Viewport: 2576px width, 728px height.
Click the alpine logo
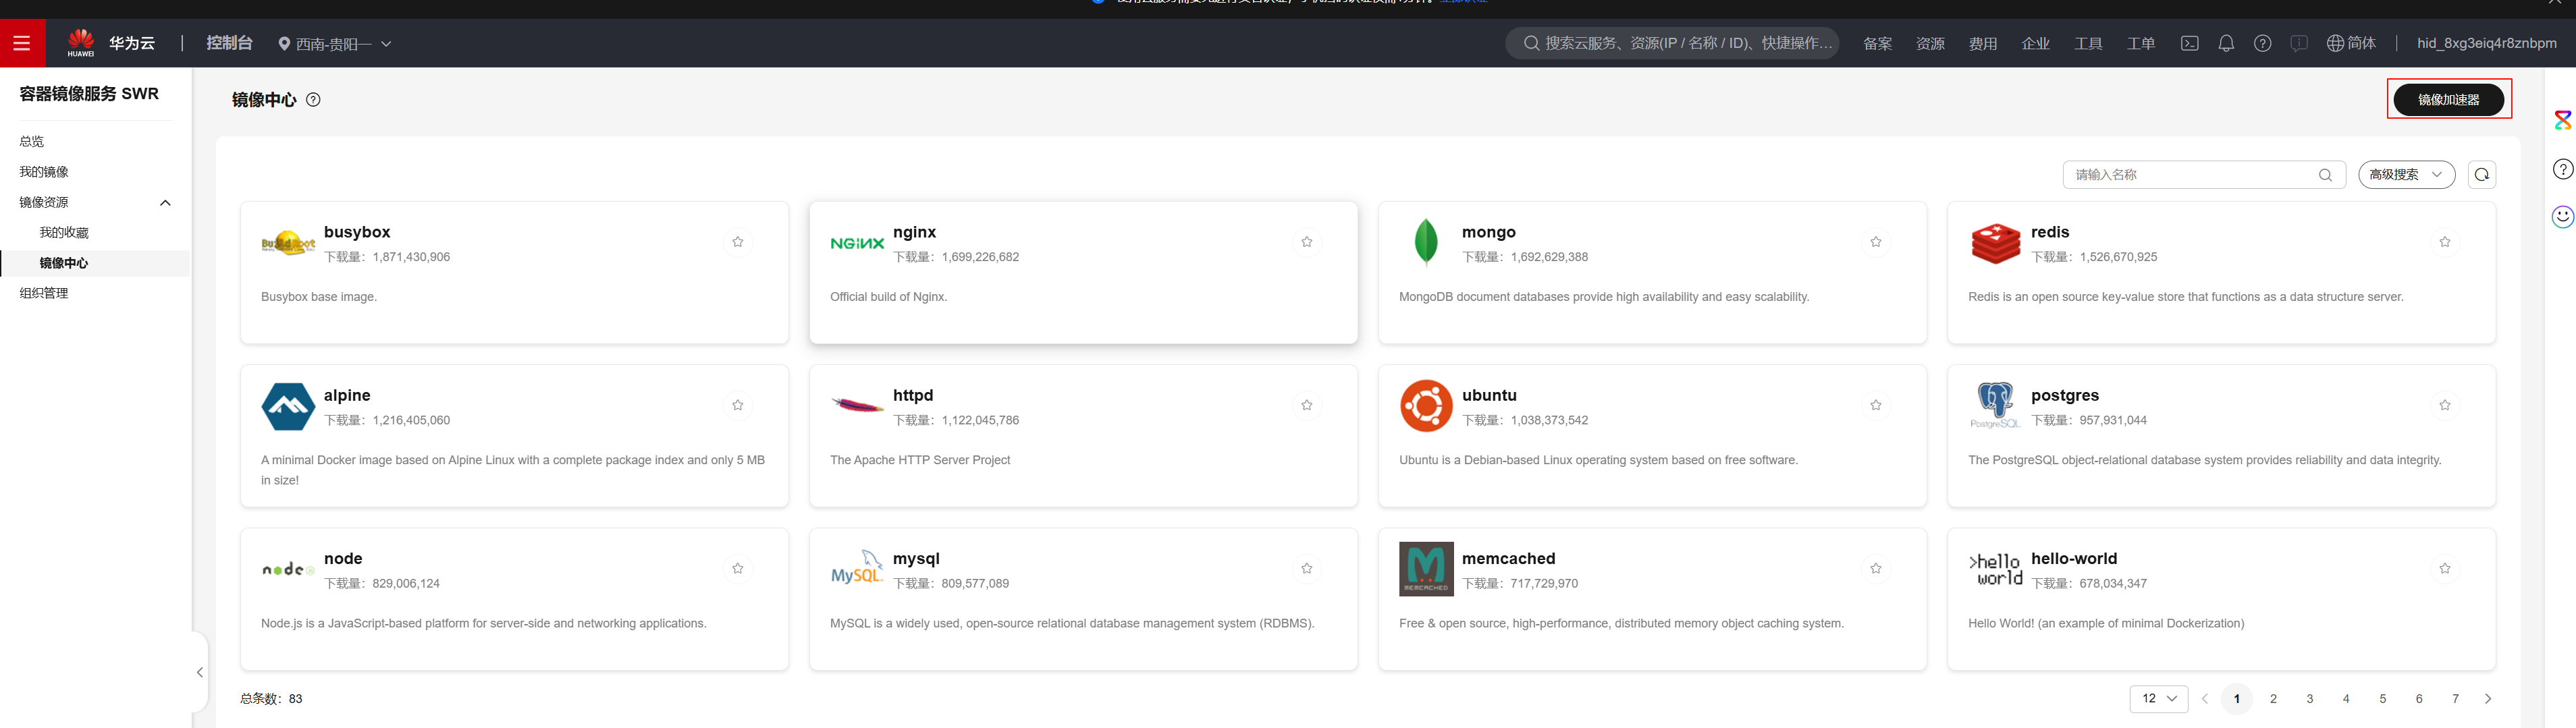[288, 406]
